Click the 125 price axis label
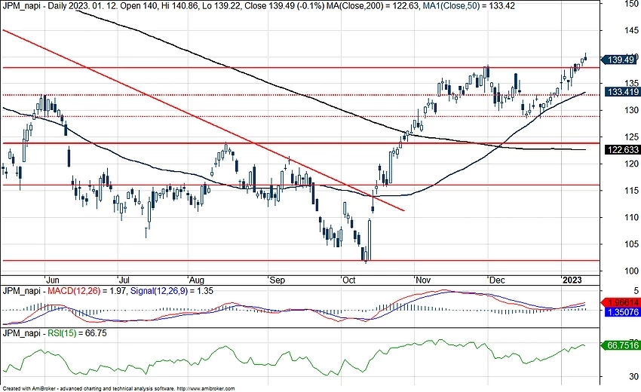The width and height of the screenshot is (641, 392). [x=631, y=137]
